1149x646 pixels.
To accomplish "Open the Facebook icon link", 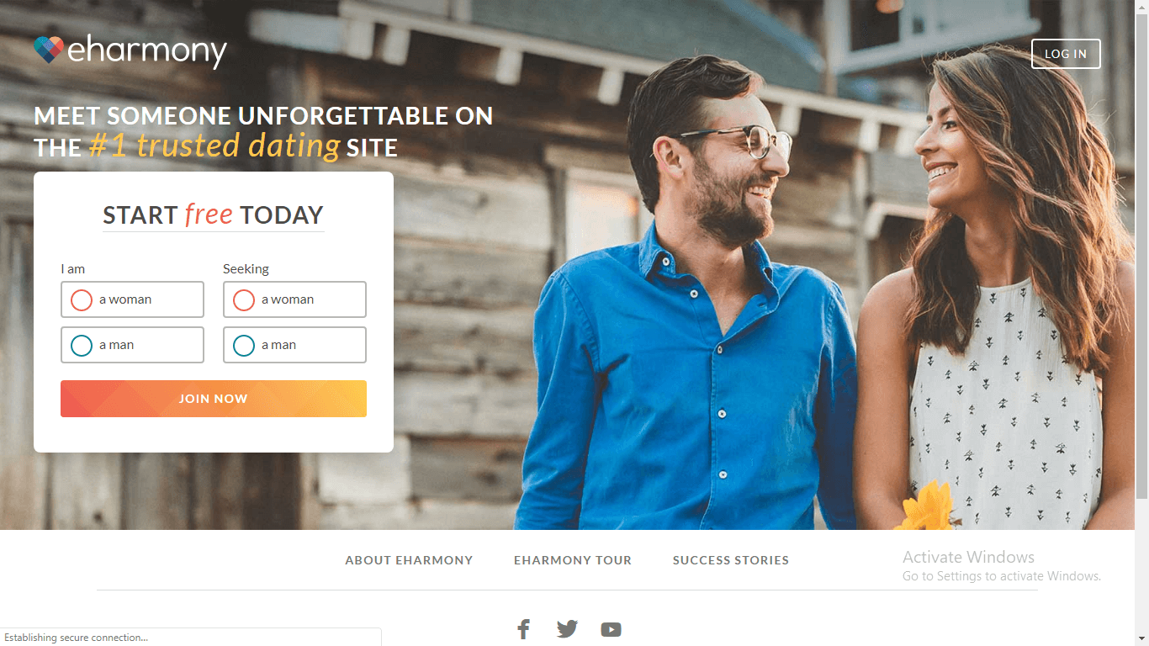I will click(x=523, y=629).
